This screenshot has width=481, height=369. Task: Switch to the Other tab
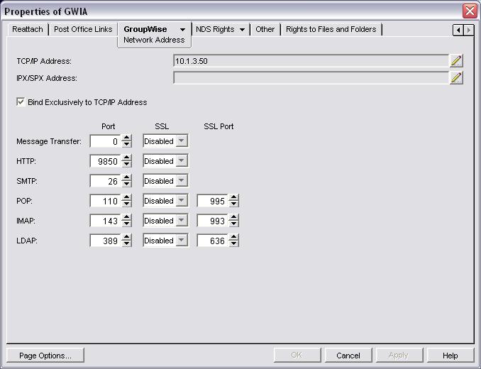265,29
